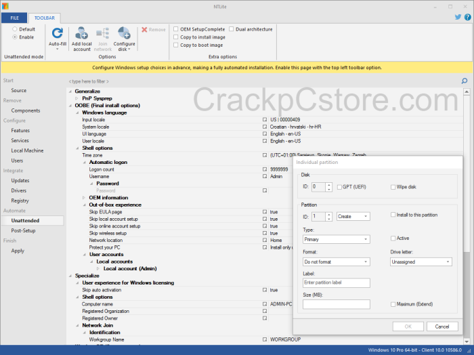Open the Drivers sidebar link

tap(19, 190)
